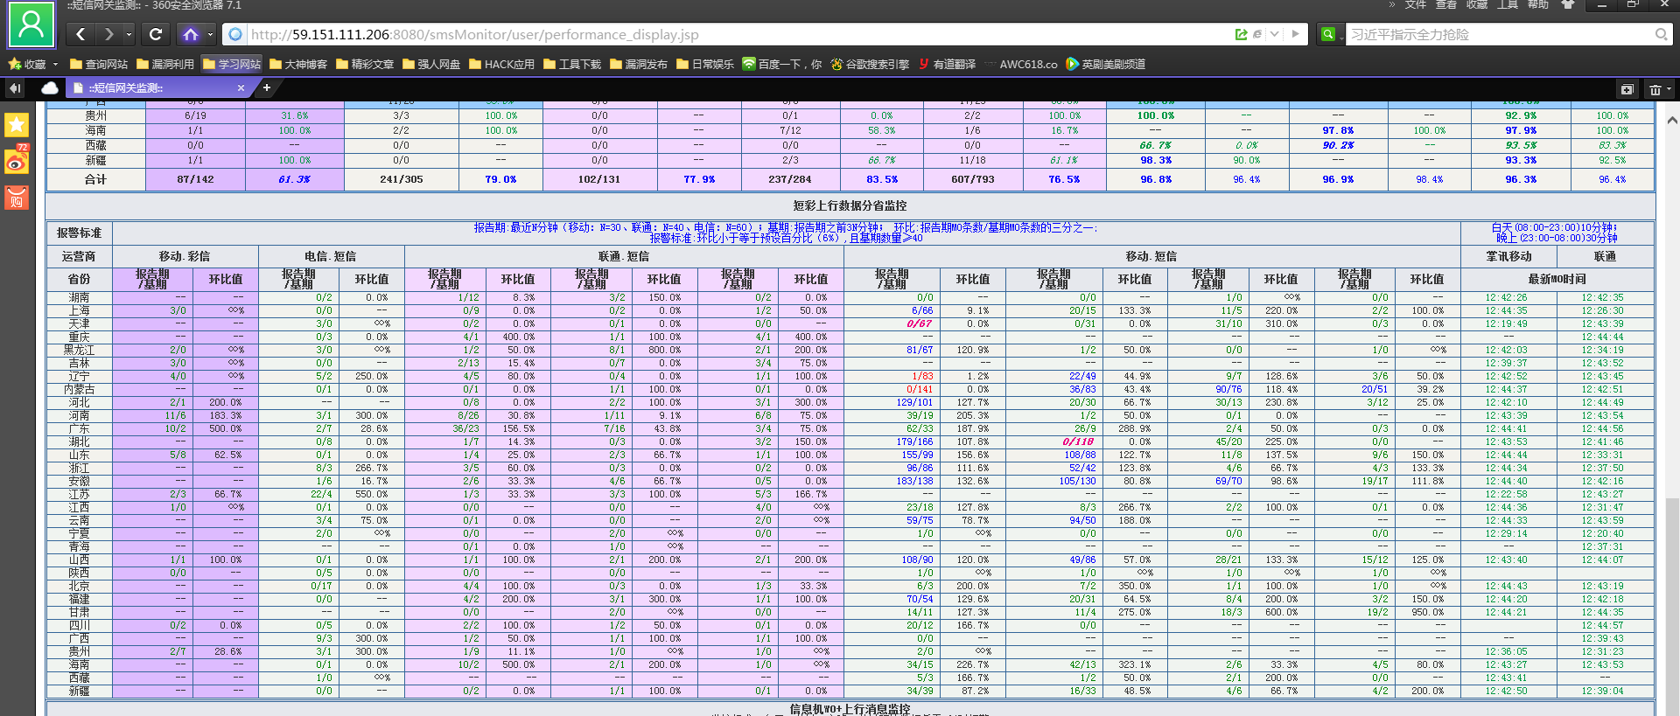The image size is (1680, 716).
Task: Open the green user account avatar
Action: point(31,24)
